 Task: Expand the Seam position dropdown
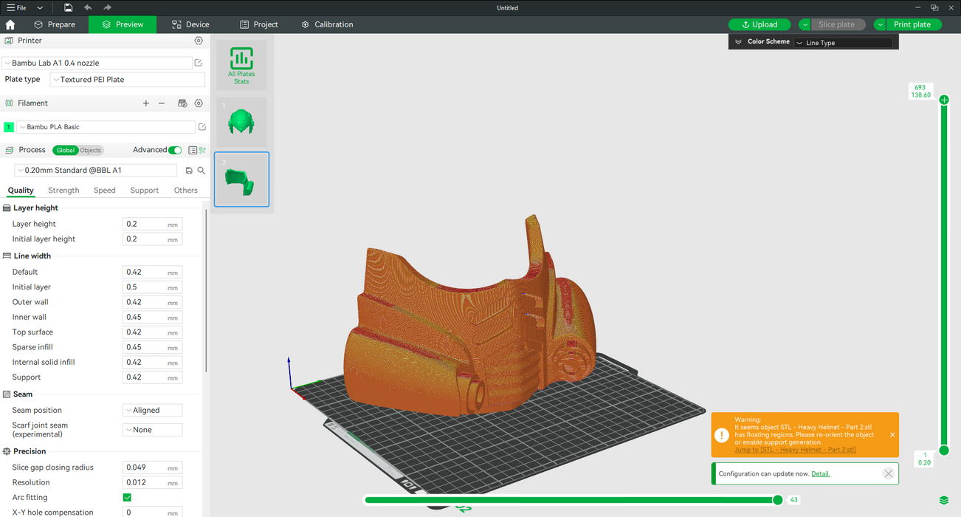[152, 411]
